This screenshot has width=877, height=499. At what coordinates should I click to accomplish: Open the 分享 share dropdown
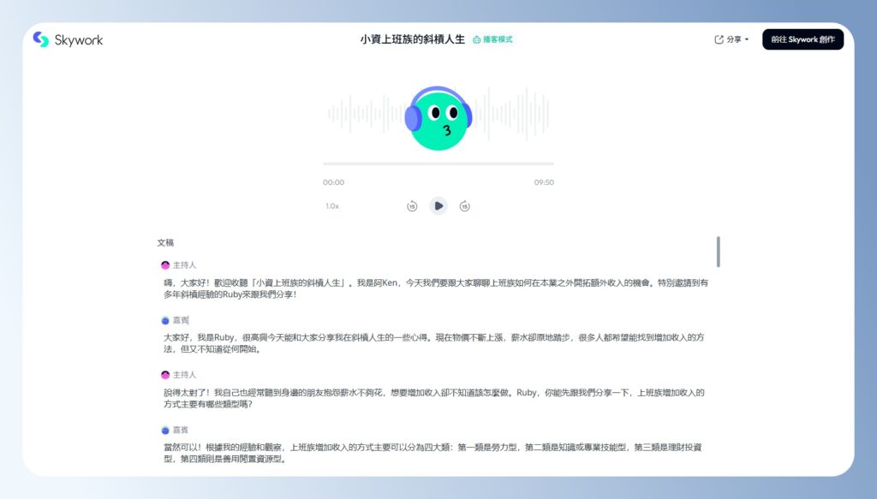[x=732, y=39]
